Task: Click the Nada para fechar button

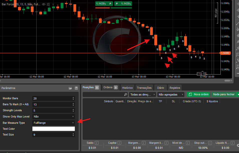Action: pyautogui.click(x=224, y=94)
